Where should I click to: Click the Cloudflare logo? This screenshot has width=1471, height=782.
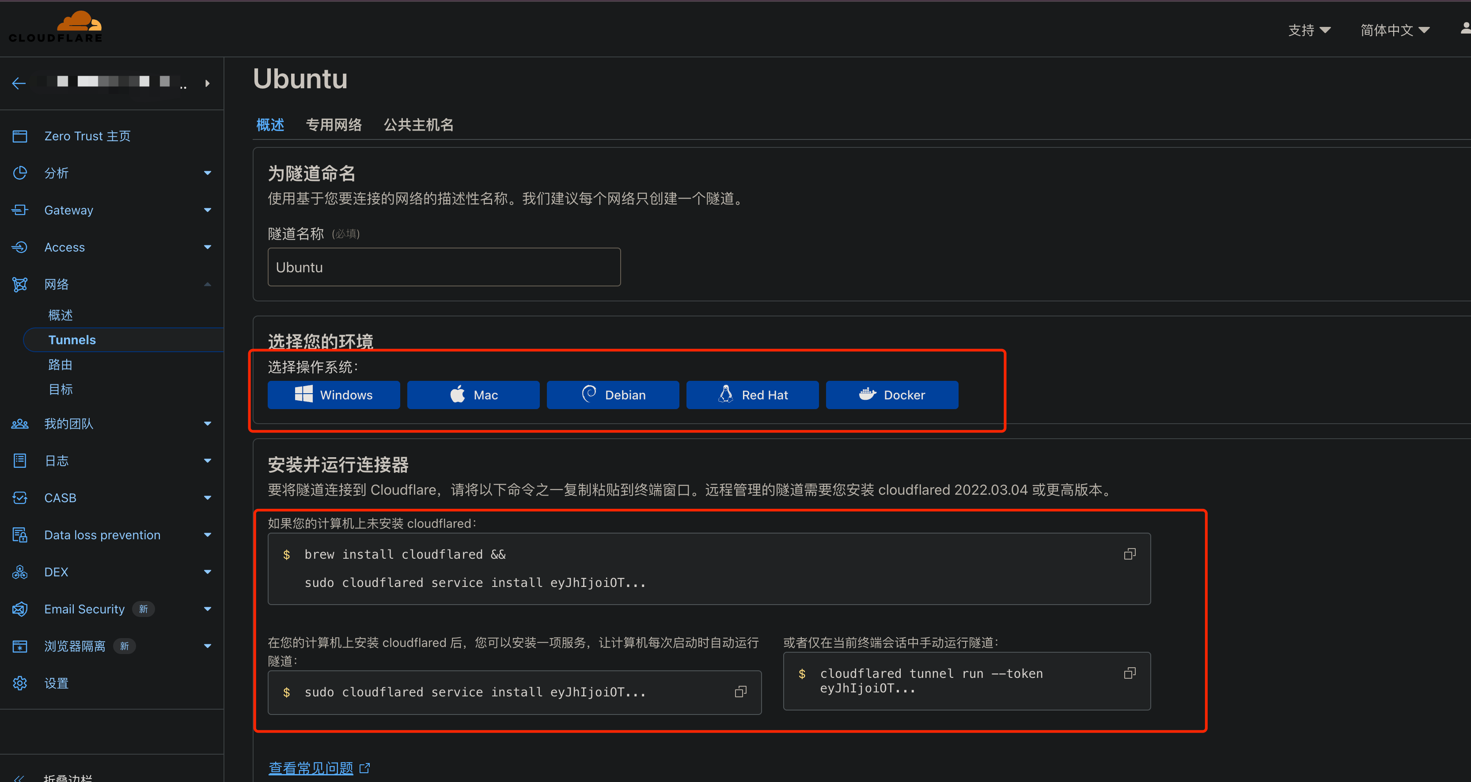coord(55,27)
